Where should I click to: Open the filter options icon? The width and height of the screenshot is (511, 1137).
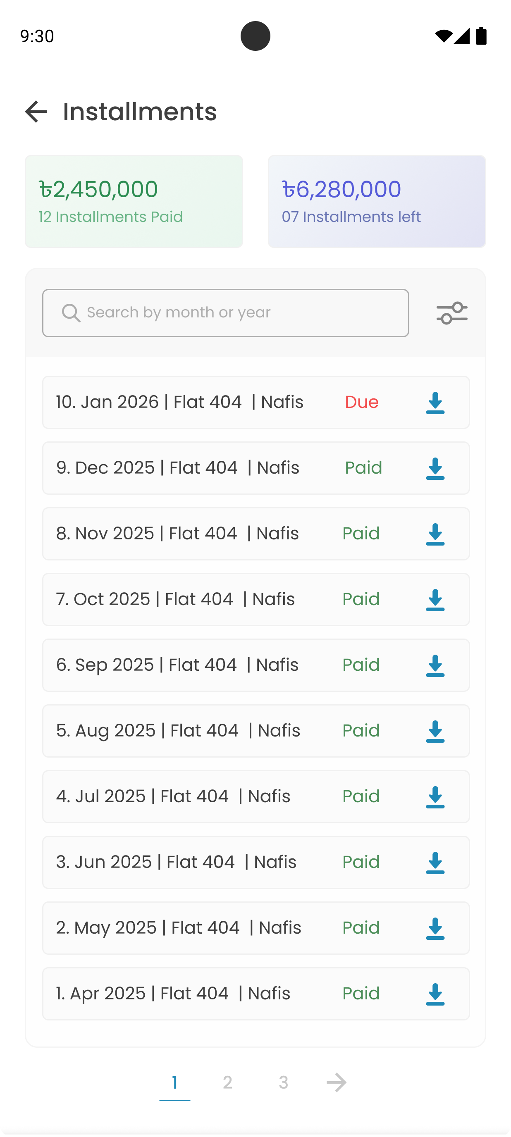(x=452, y=313)
